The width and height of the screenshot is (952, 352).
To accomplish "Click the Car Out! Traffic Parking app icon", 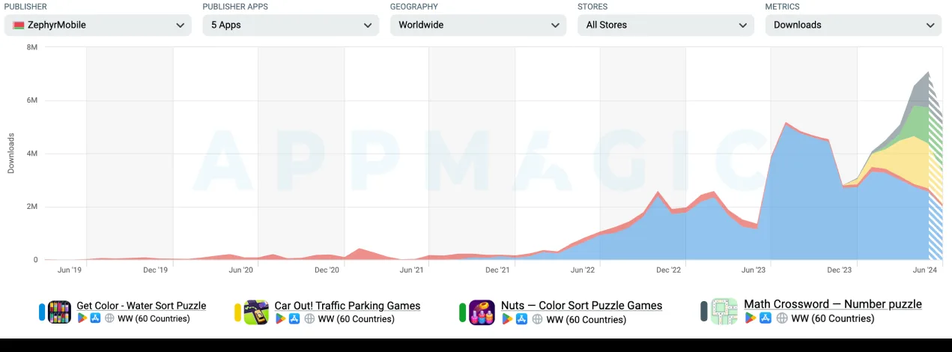I will 256,312.
